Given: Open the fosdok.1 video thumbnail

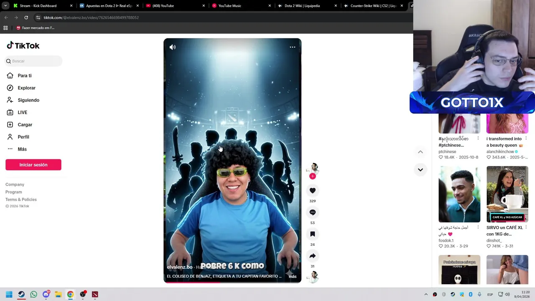Looking at the screenshot, I should (459, 194).
